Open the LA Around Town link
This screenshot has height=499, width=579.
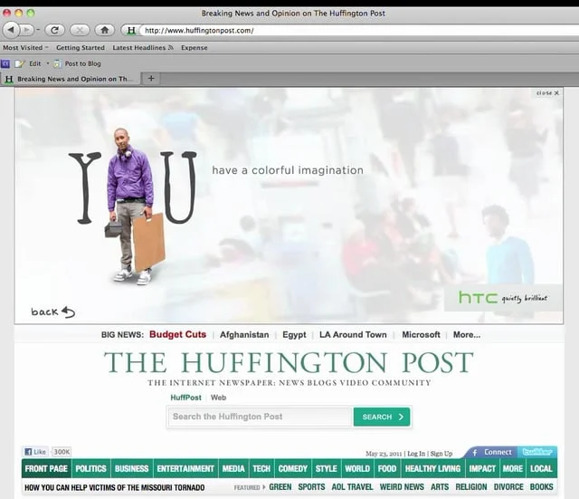(353, 335)
